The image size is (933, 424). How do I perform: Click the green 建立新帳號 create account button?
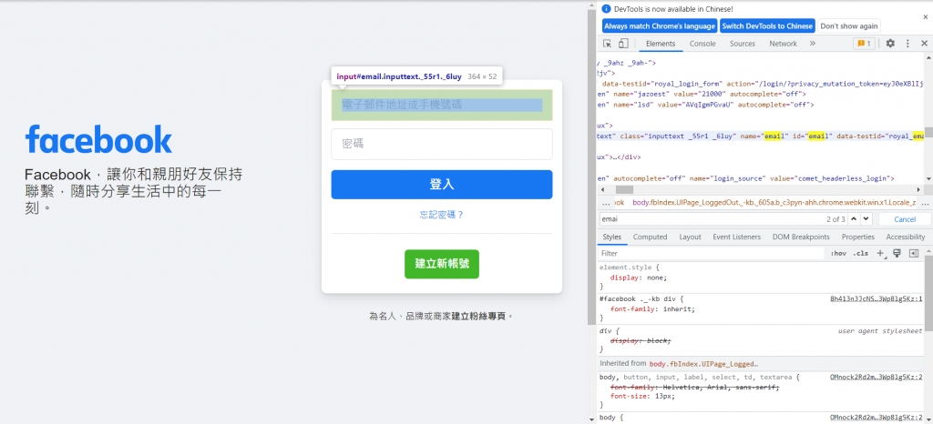[442, 264]
